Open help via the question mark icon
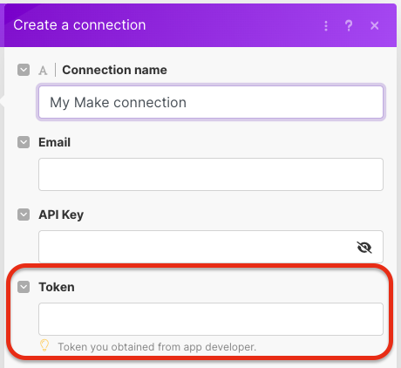Image resolution: width=401 pixels, height=368 pixels. (349, 26)
